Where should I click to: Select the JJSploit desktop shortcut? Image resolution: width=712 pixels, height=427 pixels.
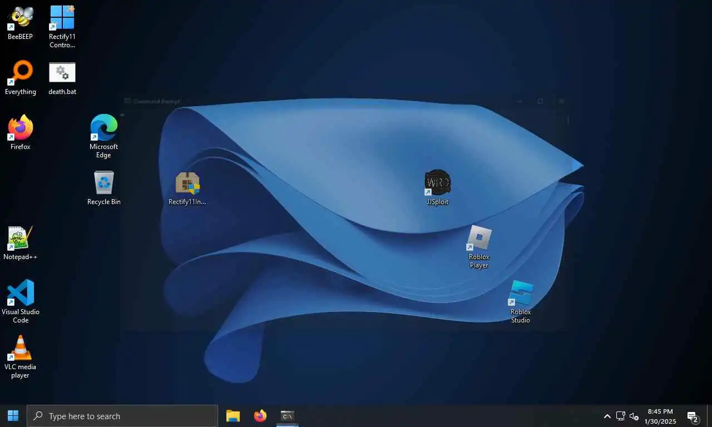coord(438,188)
